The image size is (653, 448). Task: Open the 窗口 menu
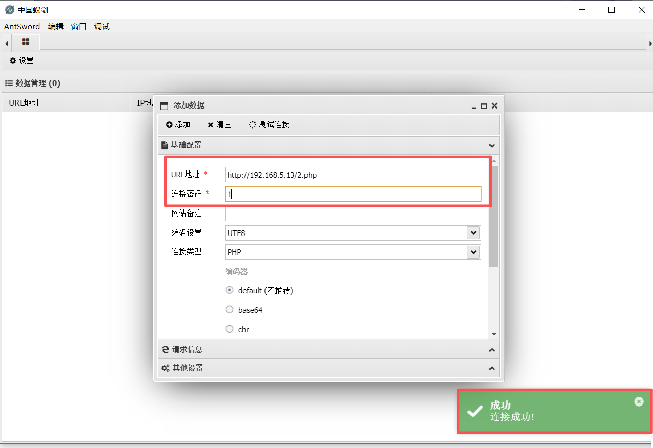(x=79, y=26)
